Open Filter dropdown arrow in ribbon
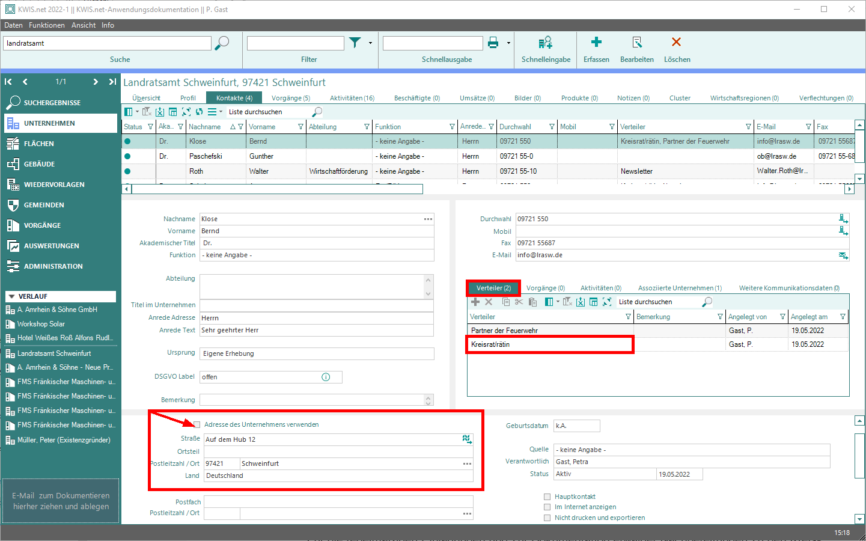866x541 pixels. click(370, 43)
